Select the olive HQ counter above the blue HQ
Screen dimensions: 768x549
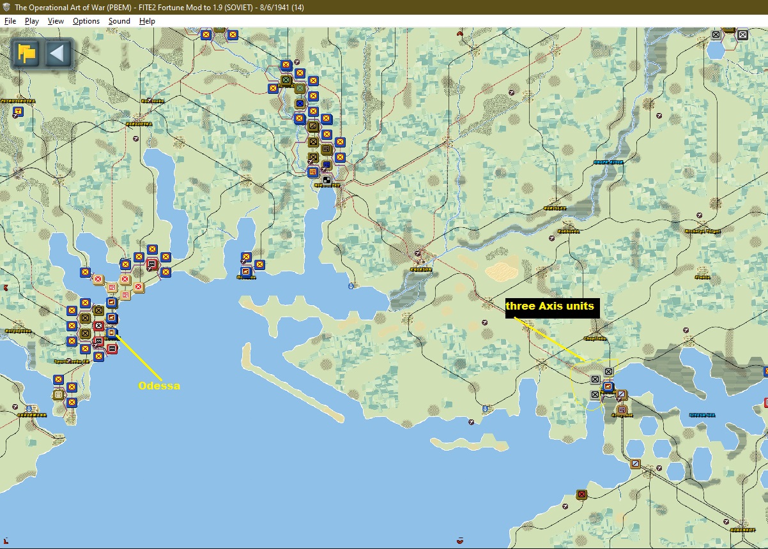coord(326,149)
